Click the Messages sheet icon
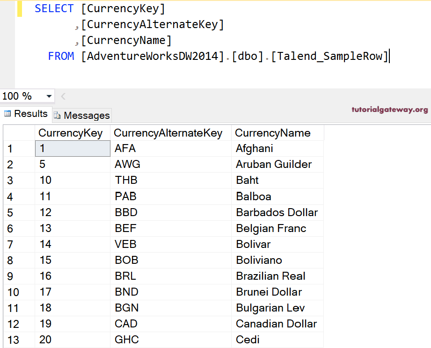Viewport: 431px width, 348px height. tap(57, 115)
